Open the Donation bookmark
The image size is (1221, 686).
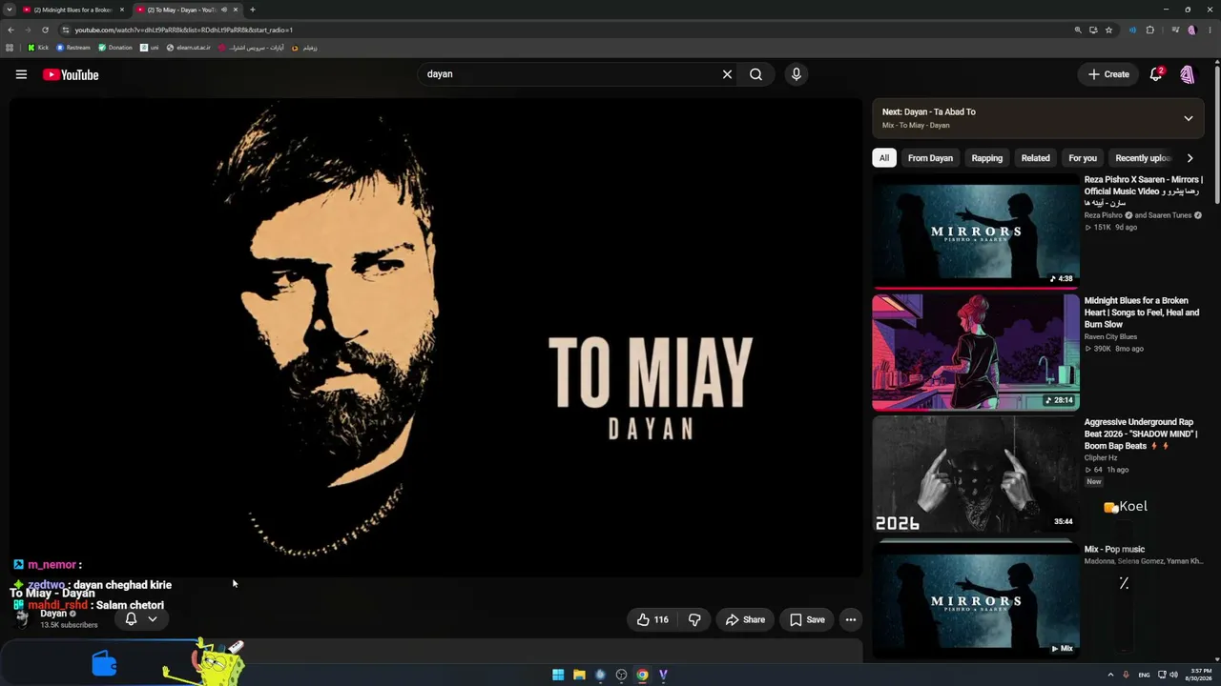115,48
